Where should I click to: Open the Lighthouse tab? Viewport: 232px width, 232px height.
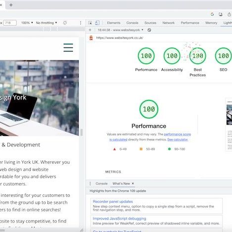228,23
